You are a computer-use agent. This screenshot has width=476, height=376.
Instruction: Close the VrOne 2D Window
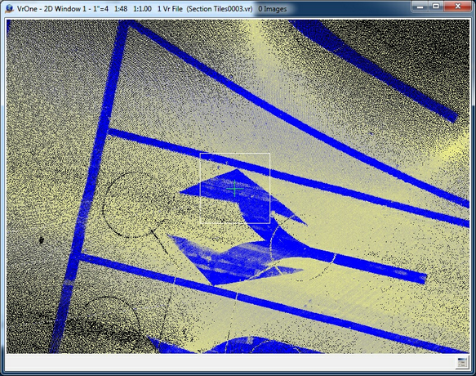pos(457,7)
